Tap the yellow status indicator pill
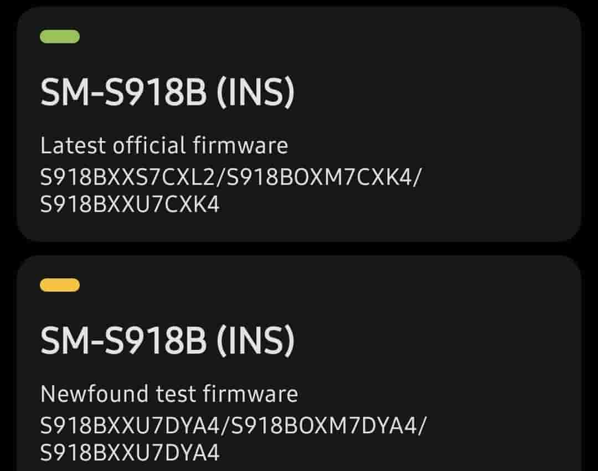598x471 pixels. 60,285
